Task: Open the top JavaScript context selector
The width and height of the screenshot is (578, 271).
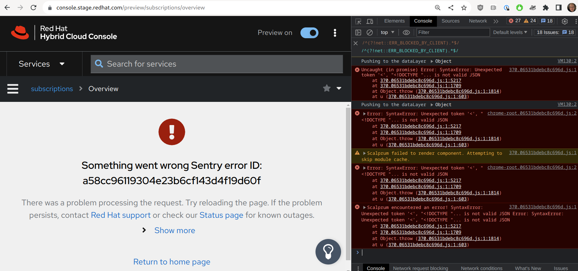Action: (388, 32)
